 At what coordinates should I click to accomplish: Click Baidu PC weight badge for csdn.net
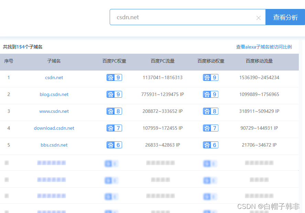coord(114,78)
